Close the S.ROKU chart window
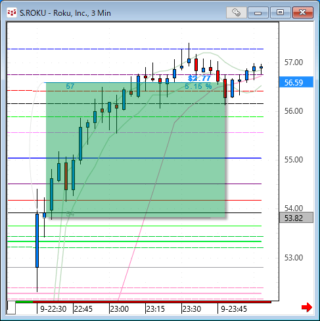The width and height of the screenshot is (320, 321). [x=303, y=12]
